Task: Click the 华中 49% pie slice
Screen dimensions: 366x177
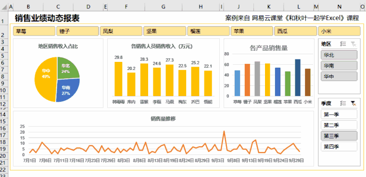Action: click(x=46, y=79)
